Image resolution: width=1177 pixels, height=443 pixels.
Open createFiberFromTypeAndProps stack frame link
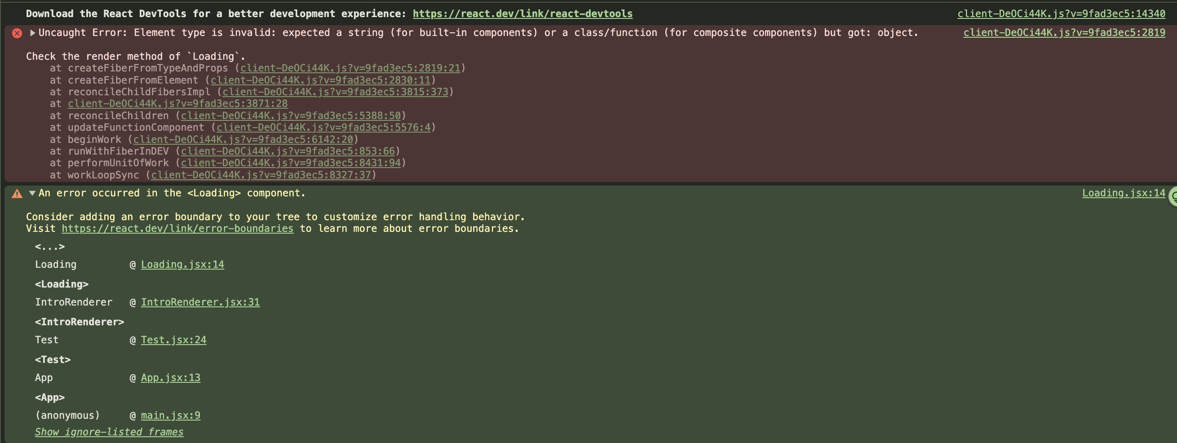tap(350, 68)
